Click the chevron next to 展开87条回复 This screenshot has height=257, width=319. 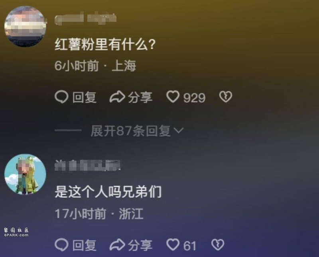point(179,130)
